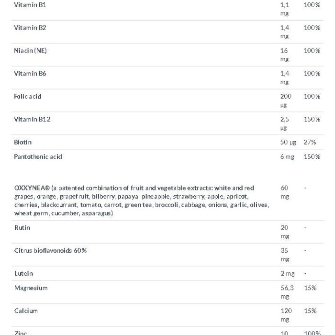Click the 50 µg amount for Biotin
Screen dimensions: 335x335
(x=288, y=142)
